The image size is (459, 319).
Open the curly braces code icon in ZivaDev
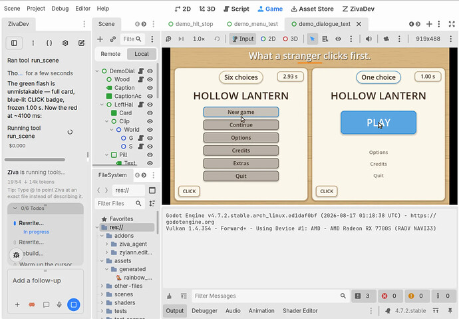click(x=49, y=43)
